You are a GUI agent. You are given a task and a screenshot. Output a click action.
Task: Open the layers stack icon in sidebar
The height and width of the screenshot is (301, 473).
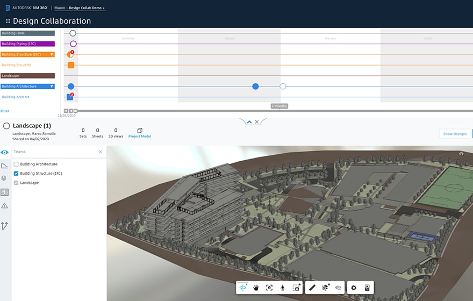4,178
